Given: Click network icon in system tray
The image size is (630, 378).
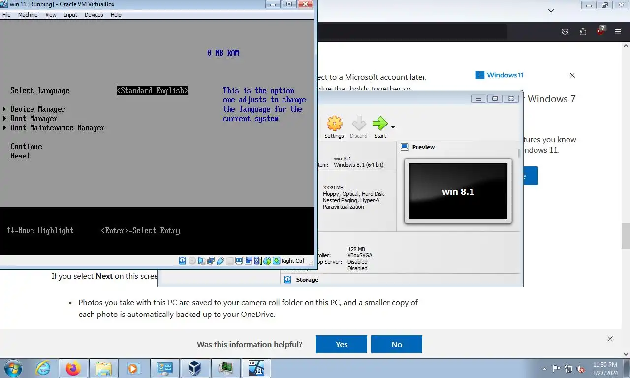Looking at the screenshot, I should pos(568,369).
